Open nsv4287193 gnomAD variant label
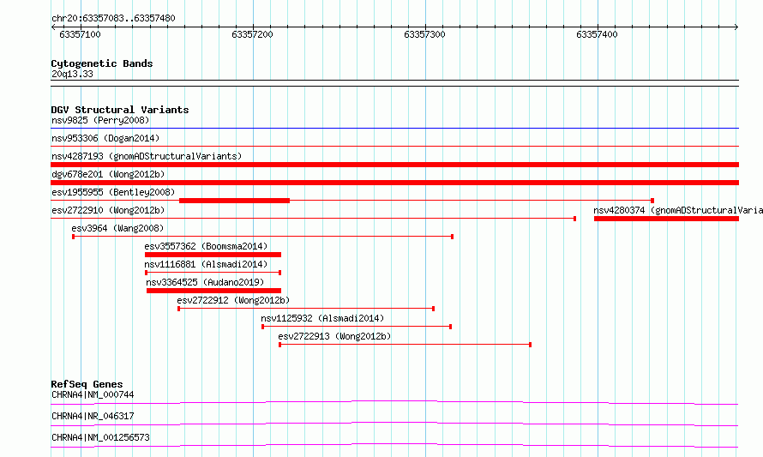763x457 pixels. (x=147, y=156)
